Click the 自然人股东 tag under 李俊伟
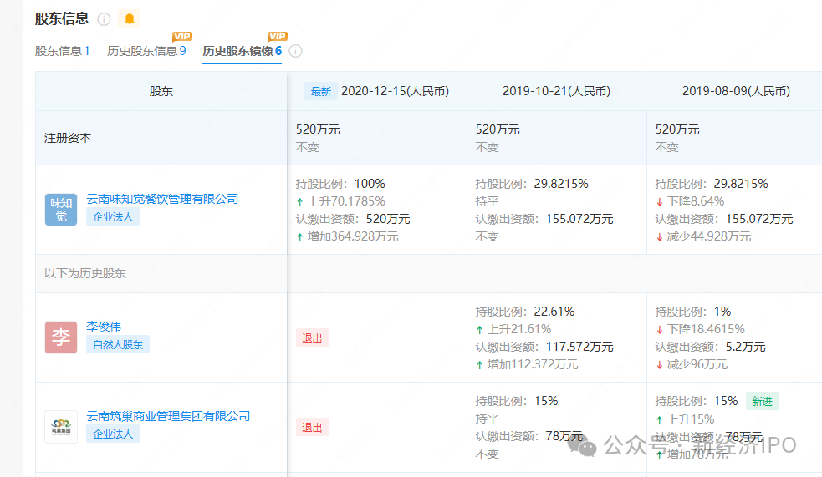822x477 pixels. 118,344
